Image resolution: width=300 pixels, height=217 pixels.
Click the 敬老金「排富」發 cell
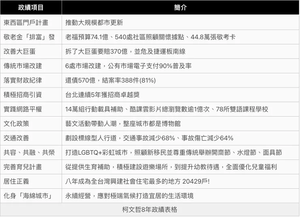[31, 37]
